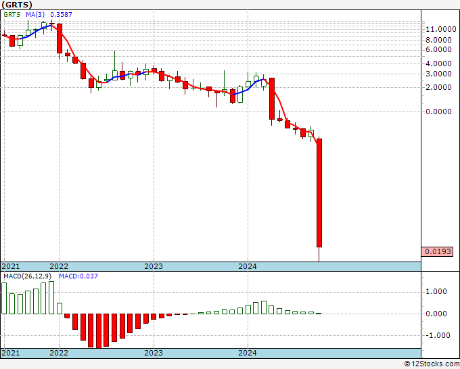Screen dimensions: 460x369
Task: Click the final long red crash candlestick
Action: [x=319, y=193]
